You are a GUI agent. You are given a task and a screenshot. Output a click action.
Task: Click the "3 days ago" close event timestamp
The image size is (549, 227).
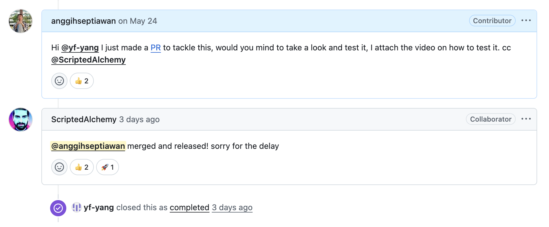(x=232, y=207)
